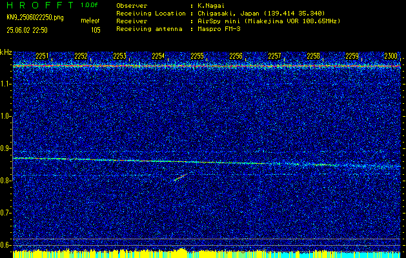The width and height of the screenshot is (406, 258).
Task: Click the 2251 time marker
Action: click(x=42, y=56)
